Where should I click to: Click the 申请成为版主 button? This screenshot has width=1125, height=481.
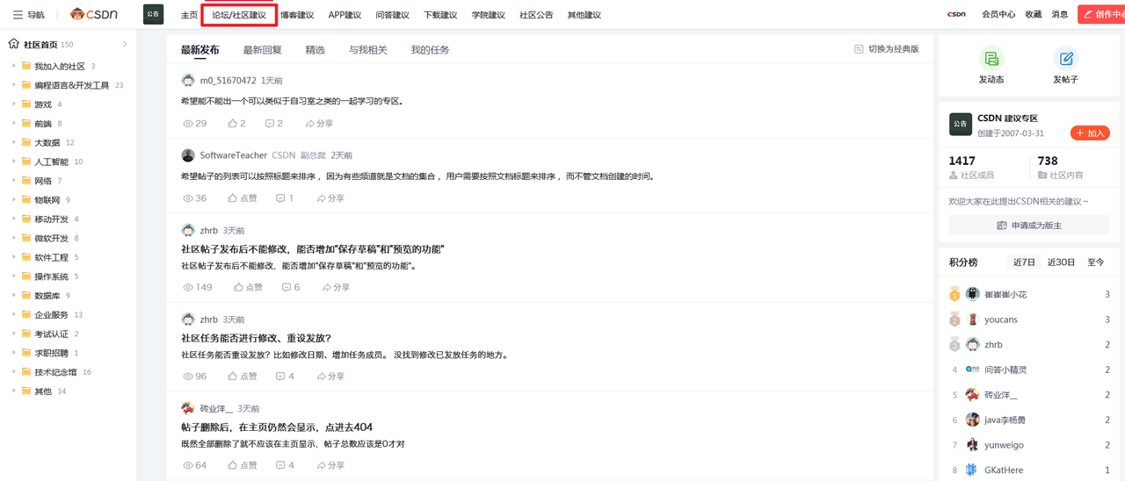[x=1028, y=226]
